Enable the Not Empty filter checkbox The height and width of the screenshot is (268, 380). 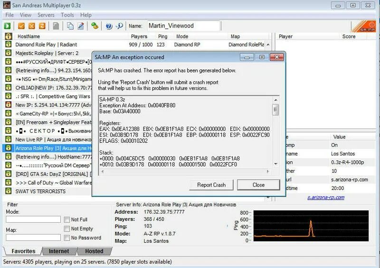67,228
